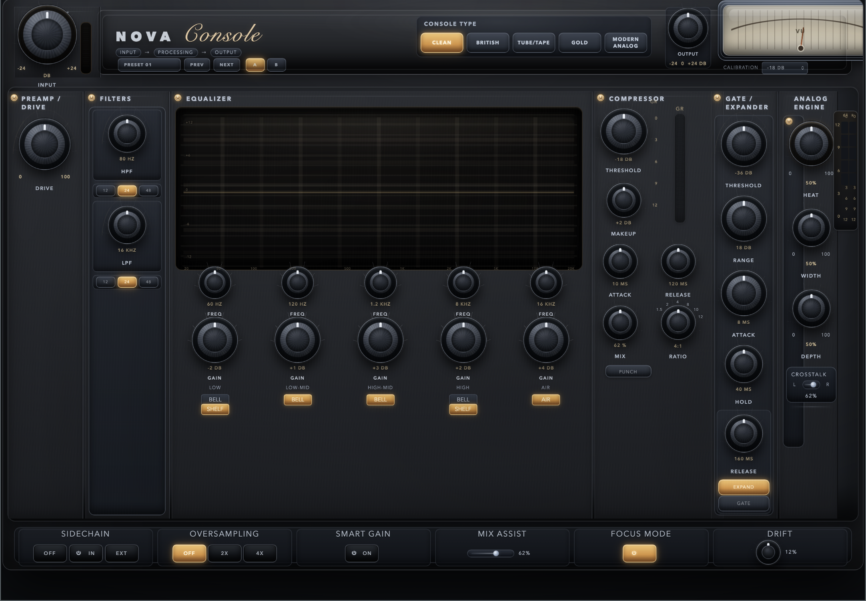Set LPF slope to 12

point(105,282)
